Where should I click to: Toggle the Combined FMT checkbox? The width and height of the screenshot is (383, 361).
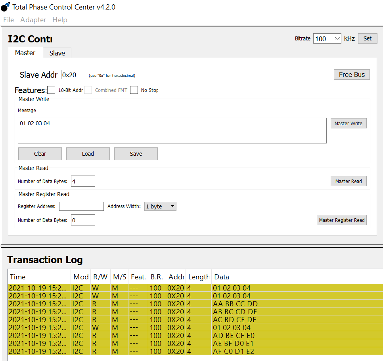click(x=88, y=90)
